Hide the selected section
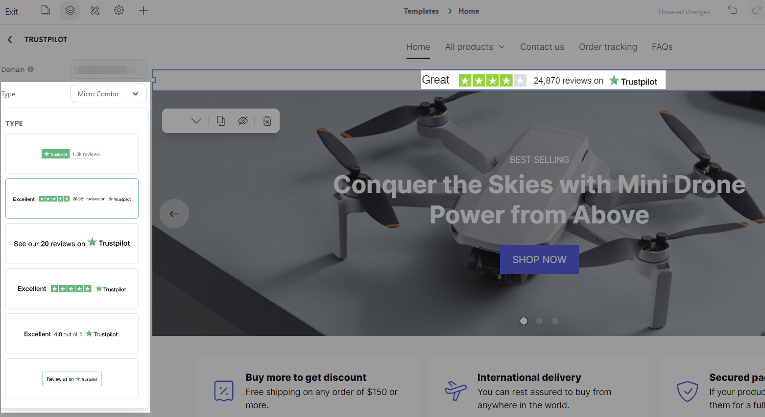 tap(243, 121)
